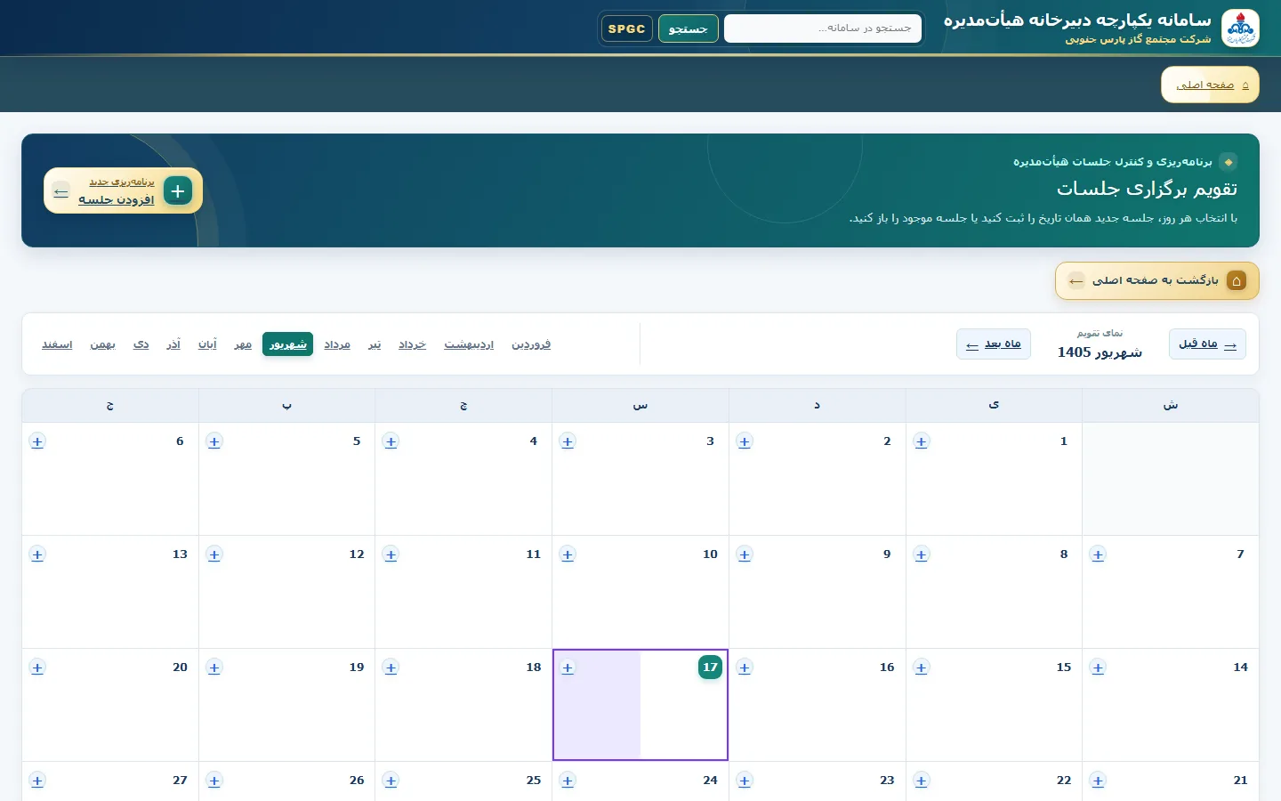Click the افزودن جلسه add meeting button

click(123, 190)
